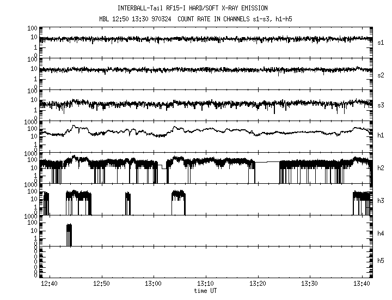Click the 12:40 time axis tick label
Image resolution: width=392 pixels, height=300 pixels.
(50, 284)
